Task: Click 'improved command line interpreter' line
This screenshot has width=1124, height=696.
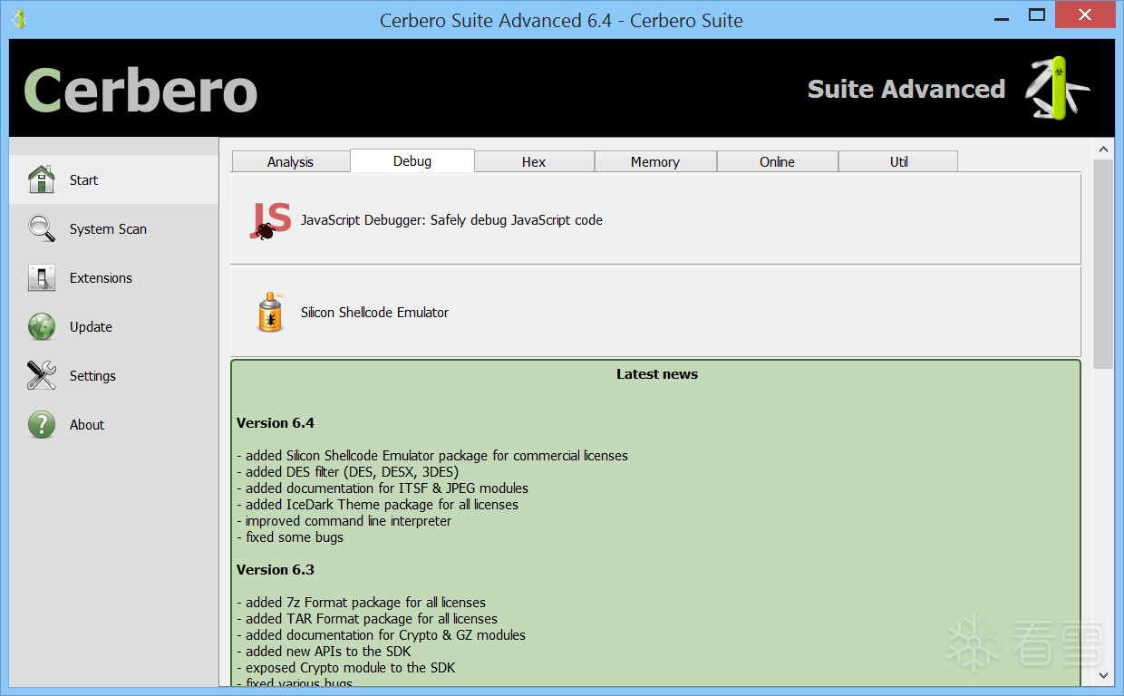Action: tap(344, 521)
